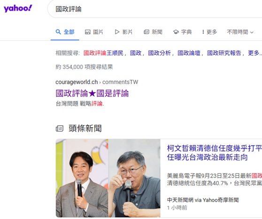Image resolution: width=262 pixels, height=219 pixels.
Task: Click the 頭條新聞 newspaper icon
Action: click(x=60, y=128)
